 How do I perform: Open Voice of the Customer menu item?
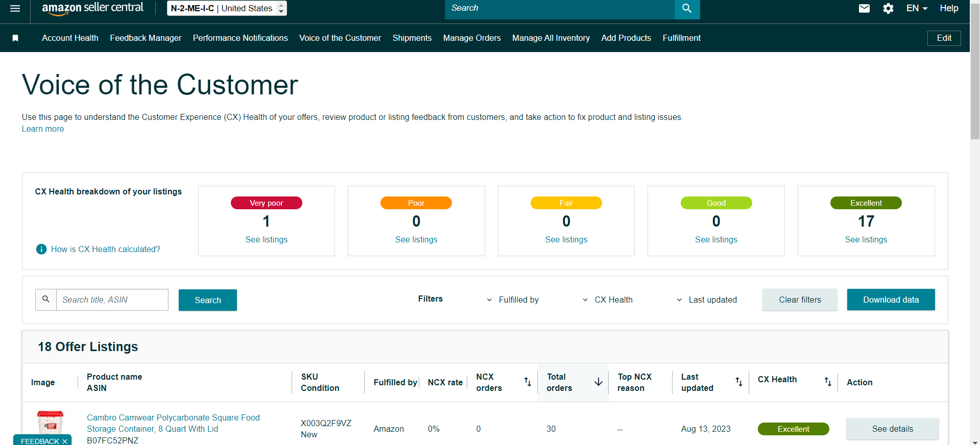coord(340,38)
